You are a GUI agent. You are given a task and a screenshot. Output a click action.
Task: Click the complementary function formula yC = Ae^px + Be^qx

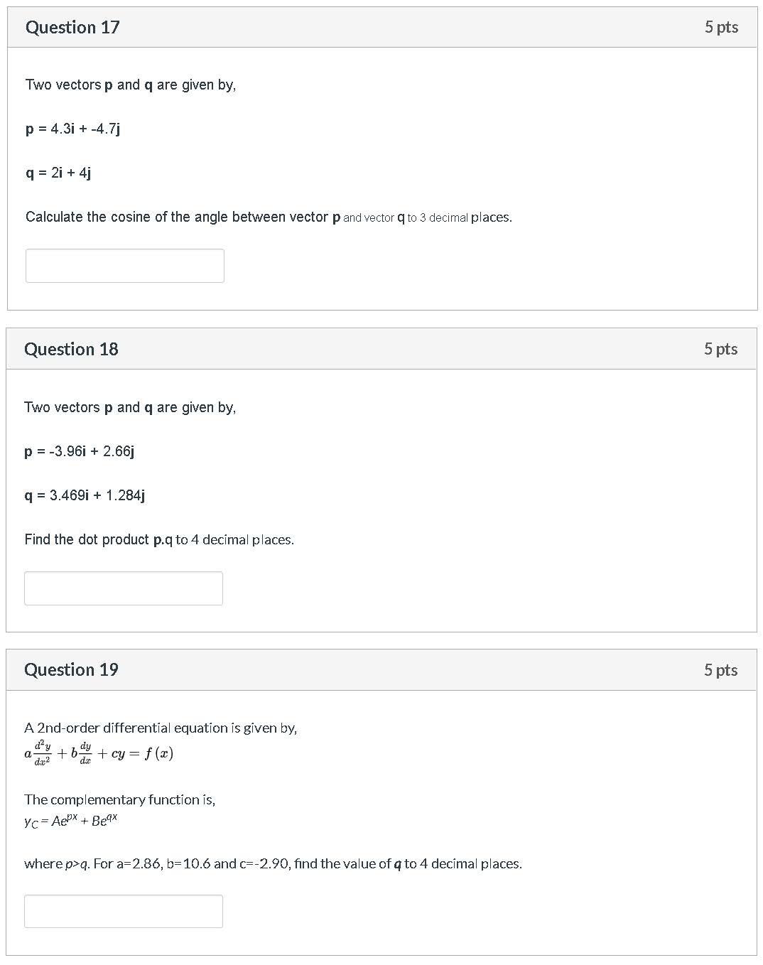(x=70, y=821)
